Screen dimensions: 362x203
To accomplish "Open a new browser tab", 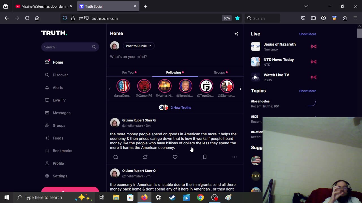I will click(x=145, y=6).
